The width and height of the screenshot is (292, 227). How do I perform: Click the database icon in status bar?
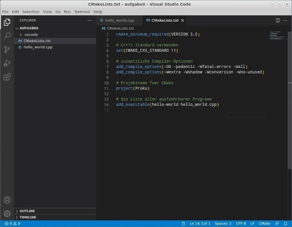coord(183,224)
